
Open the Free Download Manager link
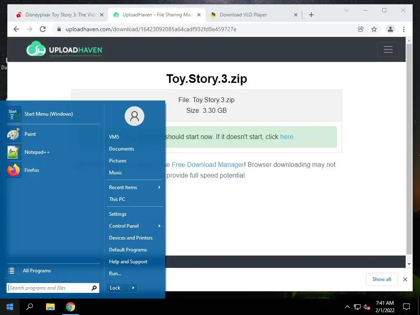[208, 164]
